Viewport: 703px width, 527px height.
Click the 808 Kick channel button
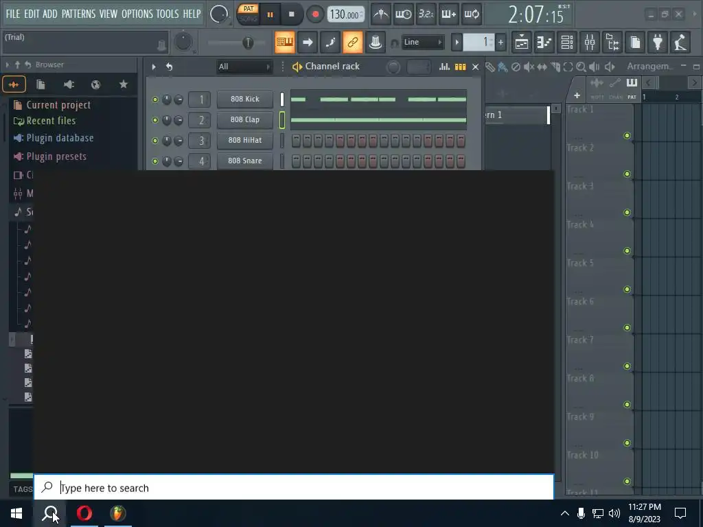tap(245, 99)
